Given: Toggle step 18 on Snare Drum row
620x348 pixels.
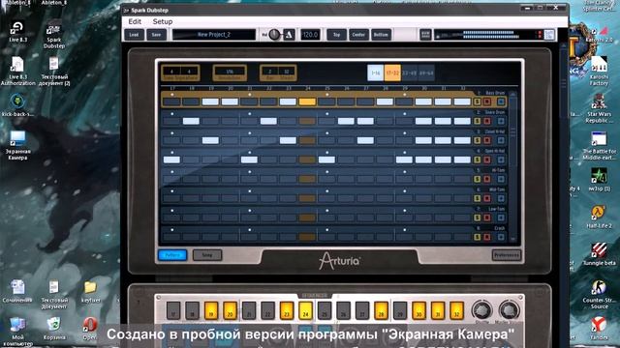Looking at the screenshot, I should pos(191,121).
